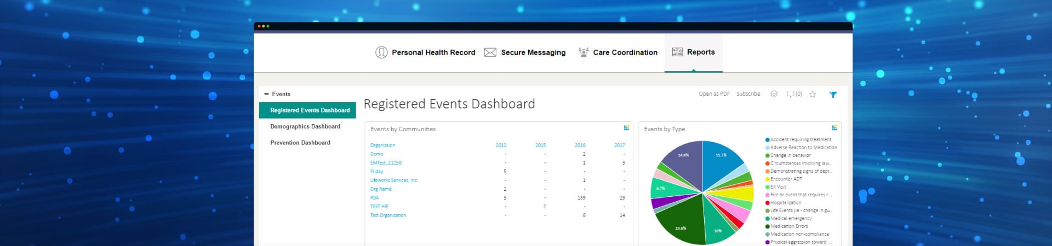Click the dark green Medication Errors pie slice

pyautogui.click(x=678, y=224)
